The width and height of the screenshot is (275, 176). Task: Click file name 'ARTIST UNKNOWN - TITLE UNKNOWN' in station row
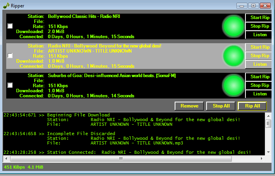90,51
